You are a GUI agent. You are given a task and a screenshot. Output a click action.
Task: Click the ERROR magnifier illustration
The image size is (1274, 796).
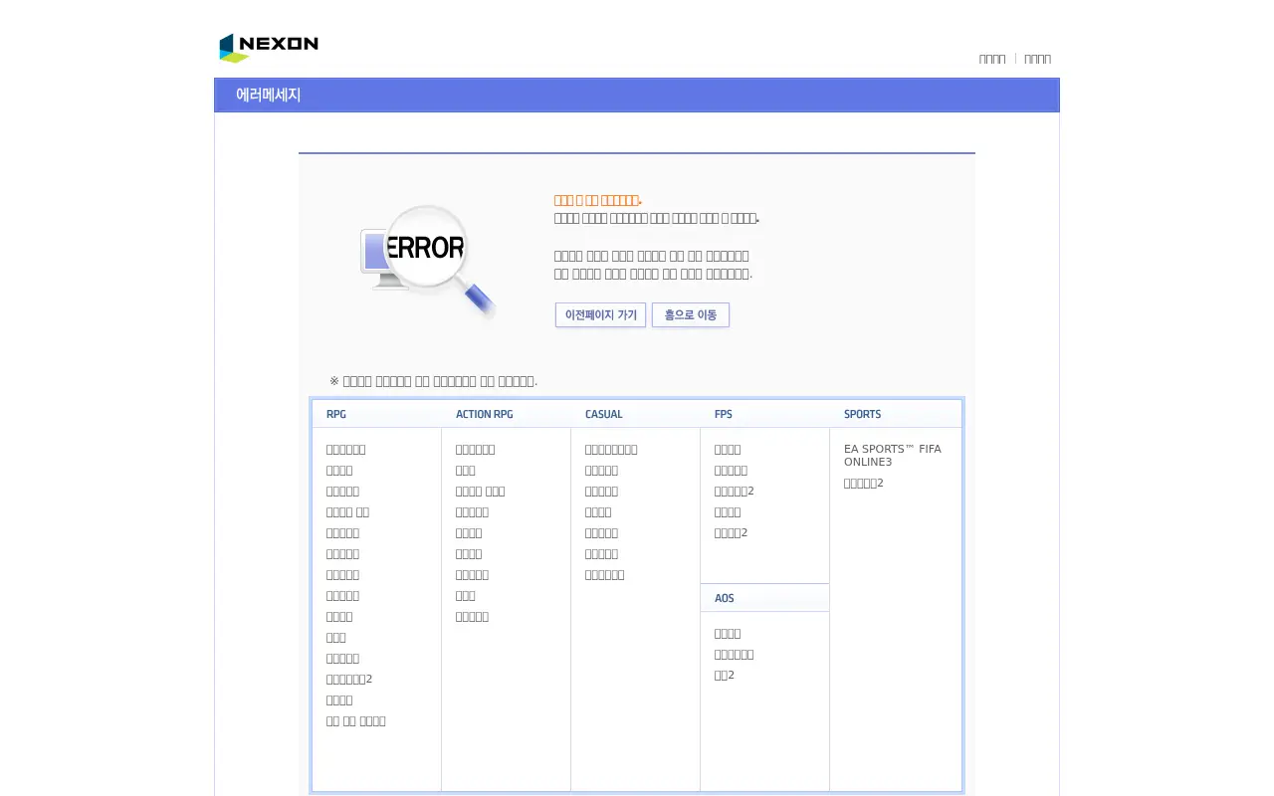pyautogui.click(x=428, y=262)
